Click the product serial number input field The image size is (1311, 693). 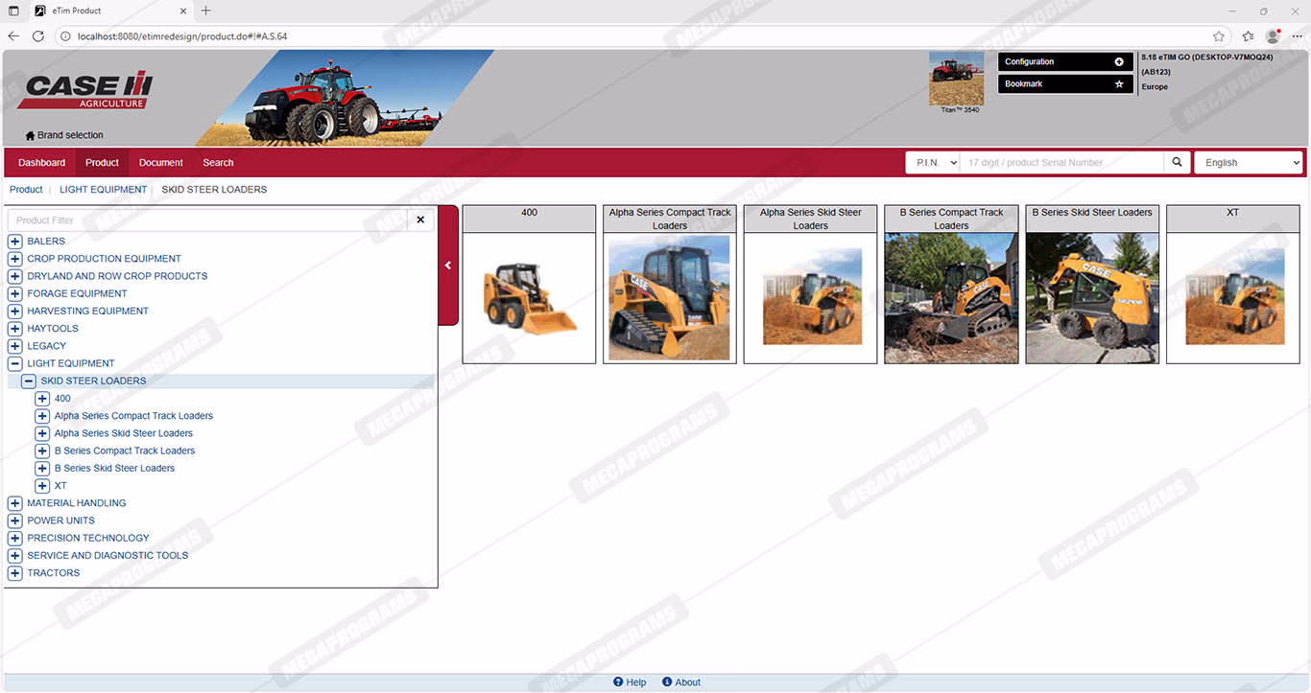click(x=1061, y=163)
